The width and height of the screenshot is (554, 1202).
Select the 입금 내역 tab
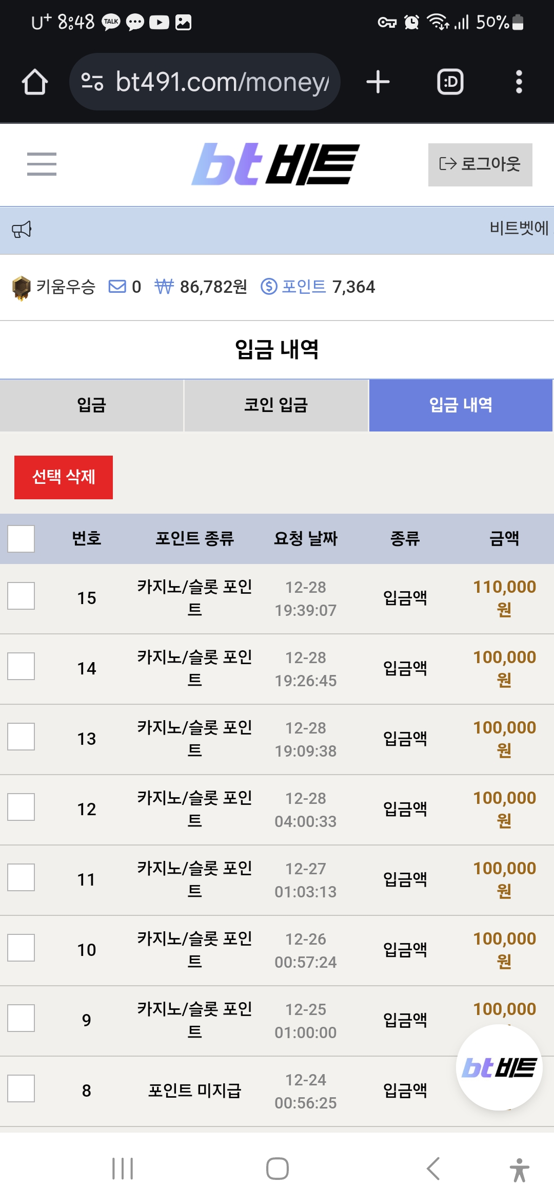pyautogui.click(x=461, y=405)
